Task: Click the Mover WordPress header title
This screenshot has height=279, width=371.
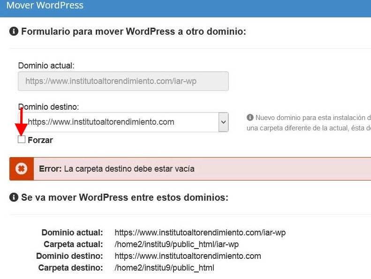Action: click(45, 5)
